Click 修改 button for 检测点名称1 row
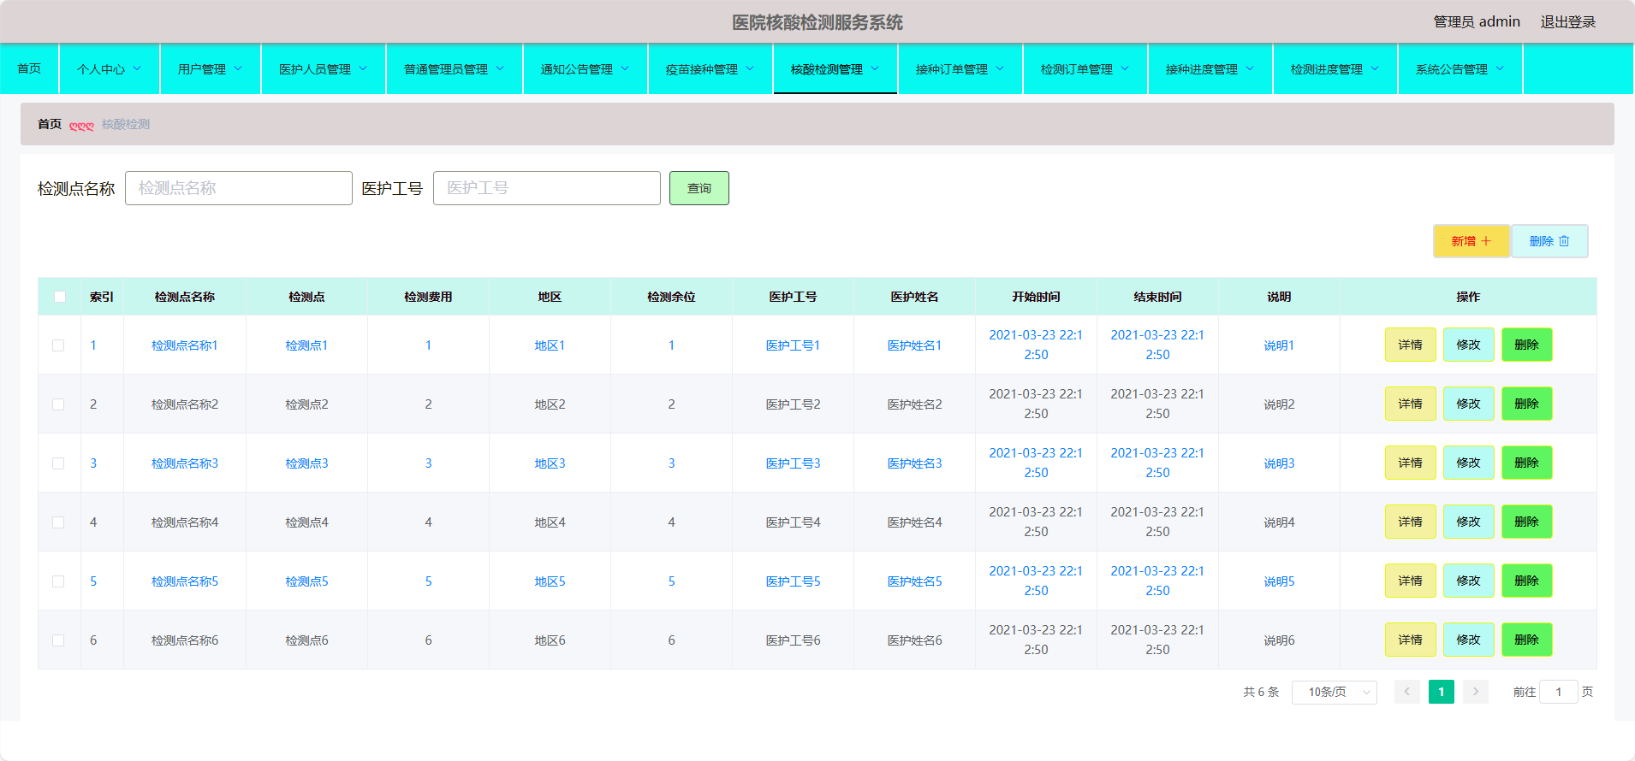The height and width of the screenshot is (761, 1635). pyautogui.click(x=1469, y=345)
